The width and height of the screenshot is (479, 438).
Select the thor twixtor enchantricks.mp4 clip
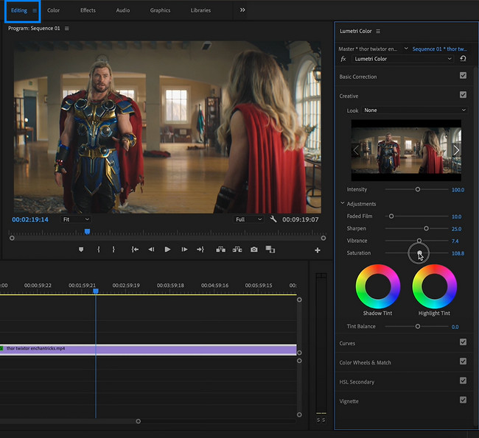point(148,350)
